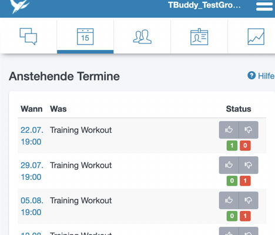The height and width of the screenshot is (235, 275).
Task: Open the group members tab
Action: point(142,36)
